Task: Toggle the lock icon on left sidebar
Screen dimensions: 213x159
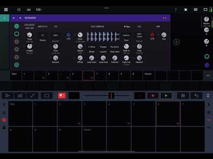Action: pos(4,127)
